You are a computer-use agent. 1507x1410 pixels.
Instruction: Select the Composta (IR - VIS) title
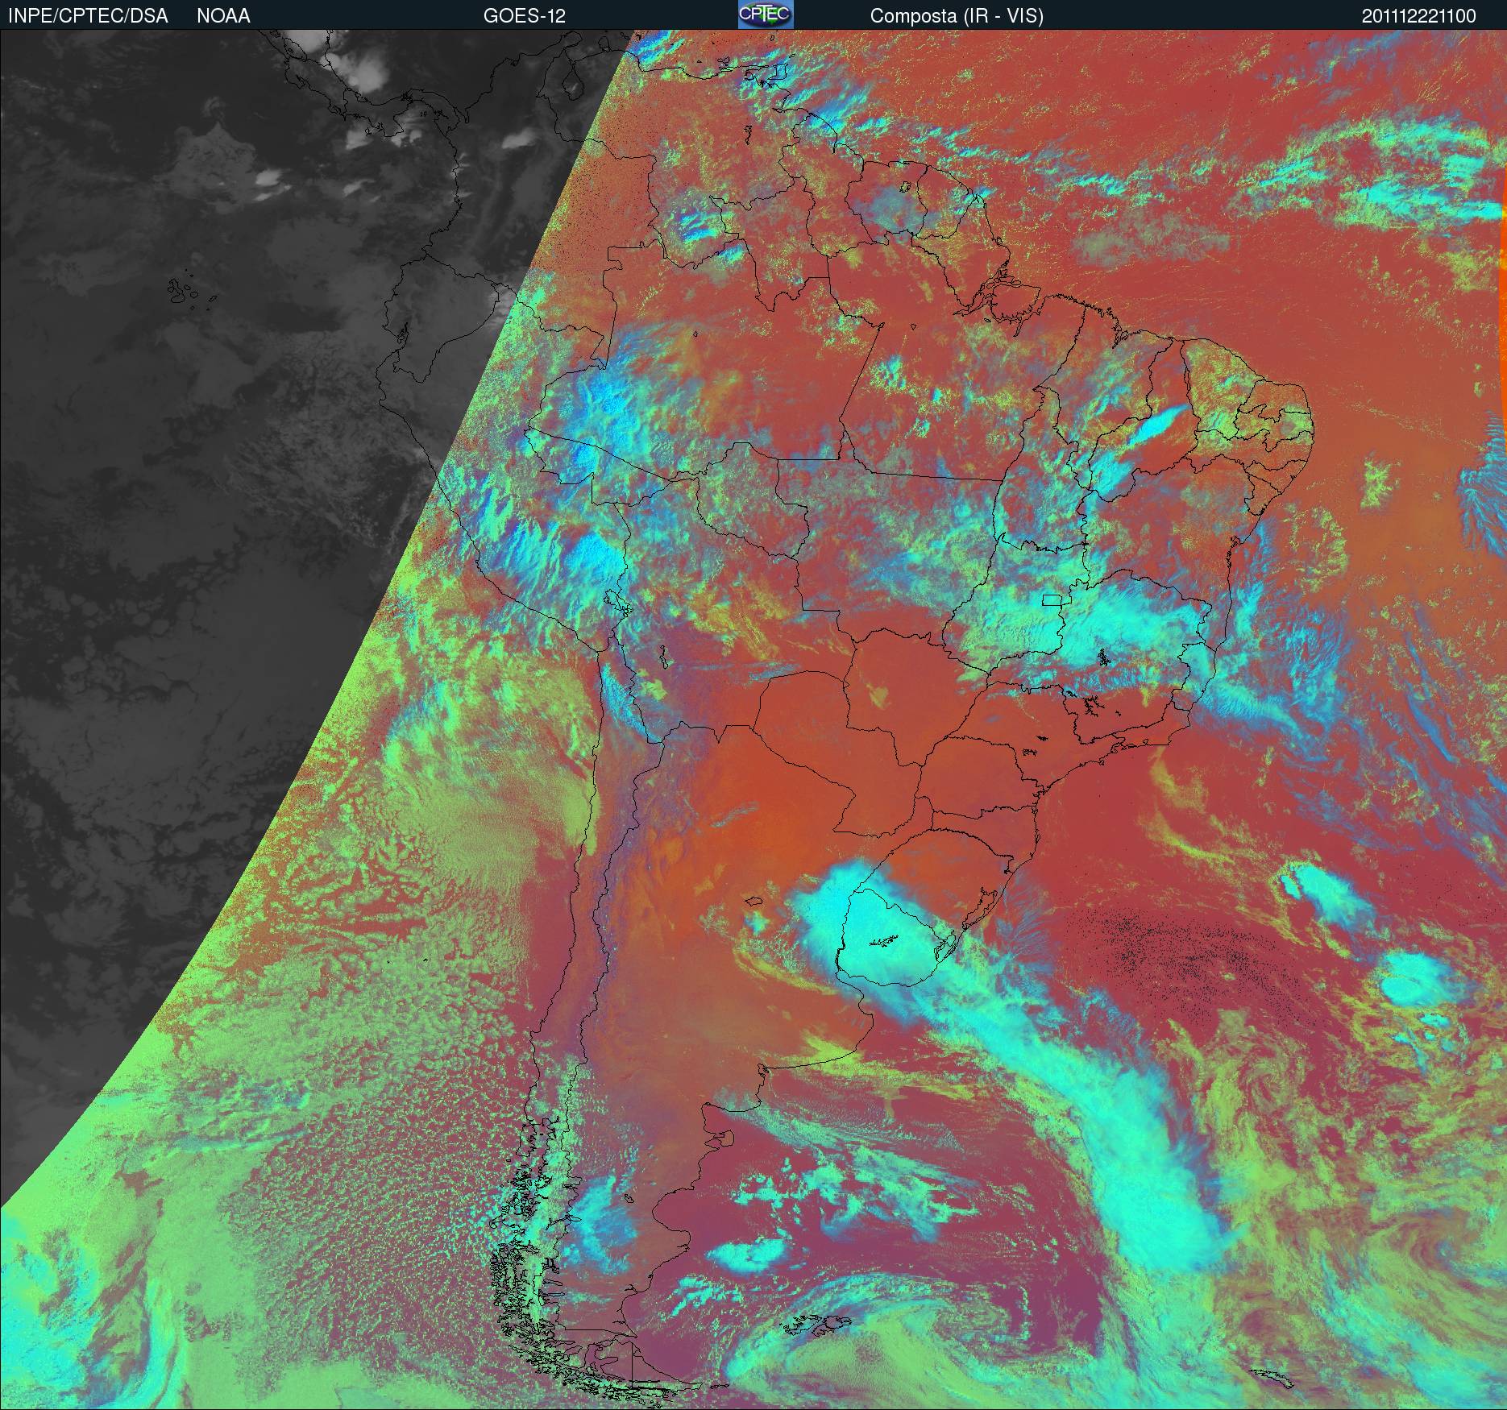click(957, 16)
